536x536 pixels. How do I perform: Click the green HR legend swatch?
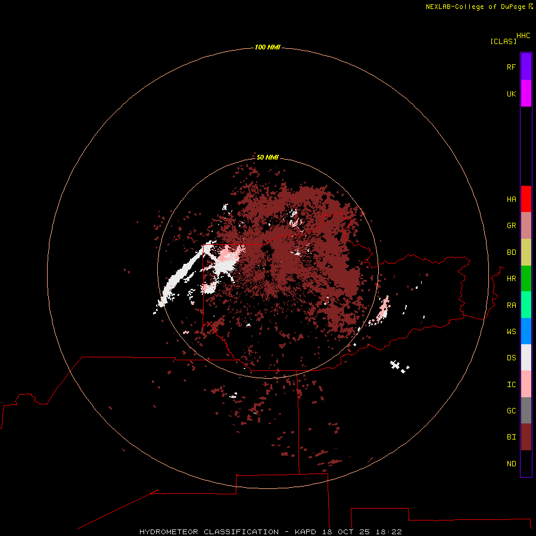(526, 279)
